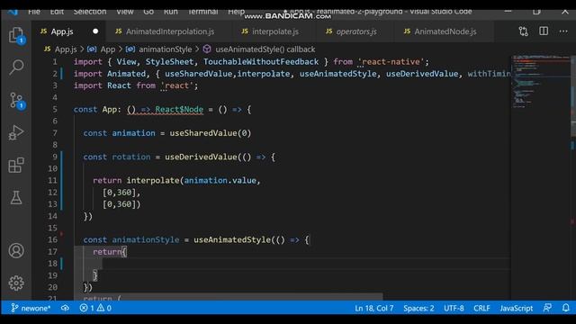The height and width of the screenshot is (324, 576).
Task: Click TouchableWithoutFeedback import on line 1
Action: tap(261, 62)
